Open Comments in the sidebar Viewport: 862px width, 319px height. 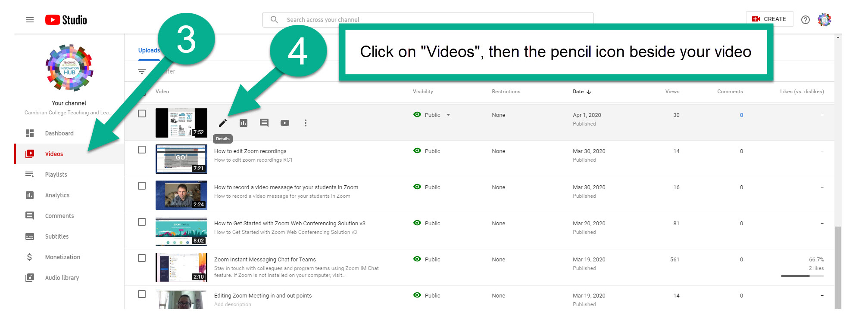[x=59, y=216]
